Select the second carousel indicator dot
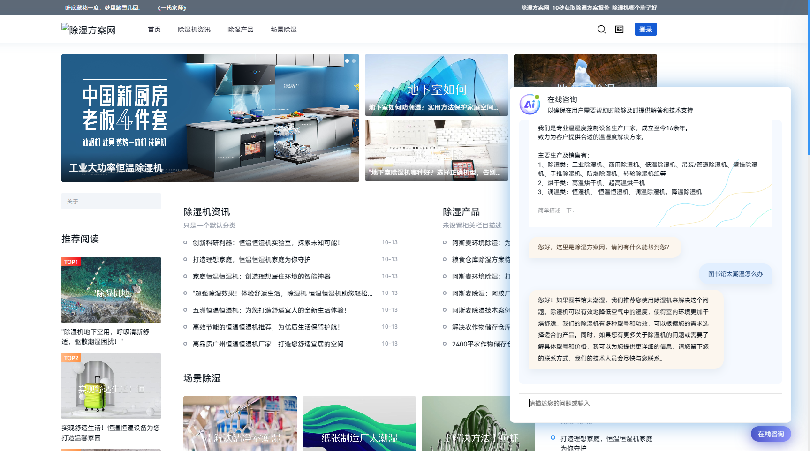 [x=354, y=61]
